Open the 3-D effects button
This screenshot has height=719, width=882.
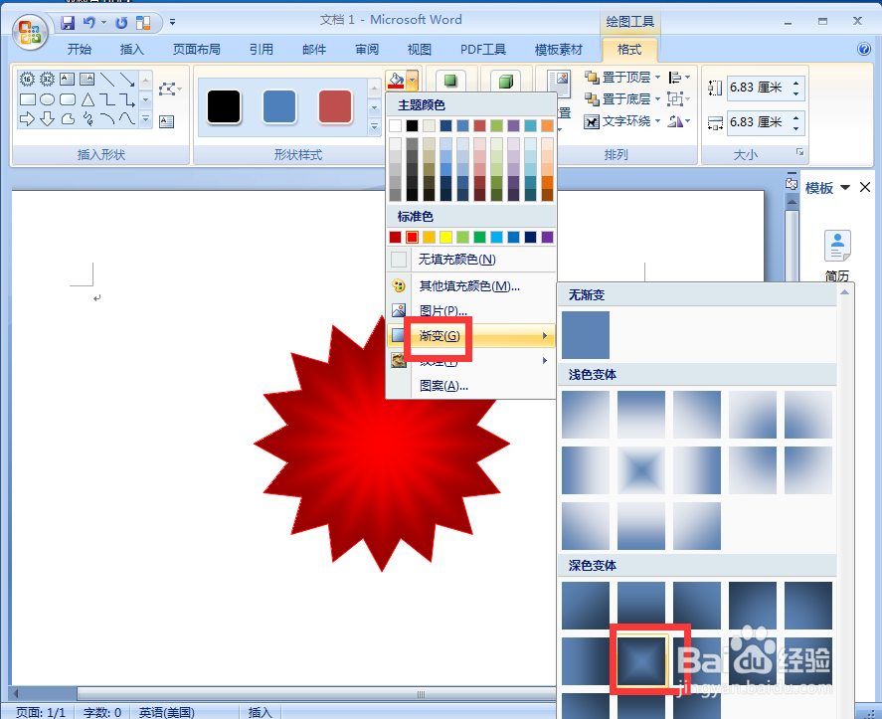tap(506, 81)
